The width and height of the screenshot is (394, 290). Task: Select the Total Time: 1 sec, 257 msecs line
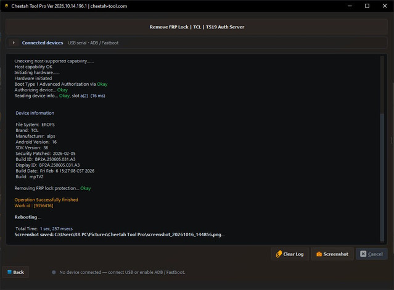[x=44, y=229]
